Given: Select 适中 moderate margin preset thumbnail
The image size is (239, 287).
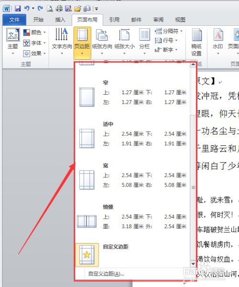Looking at the screenshot, I should click(87, 138).
